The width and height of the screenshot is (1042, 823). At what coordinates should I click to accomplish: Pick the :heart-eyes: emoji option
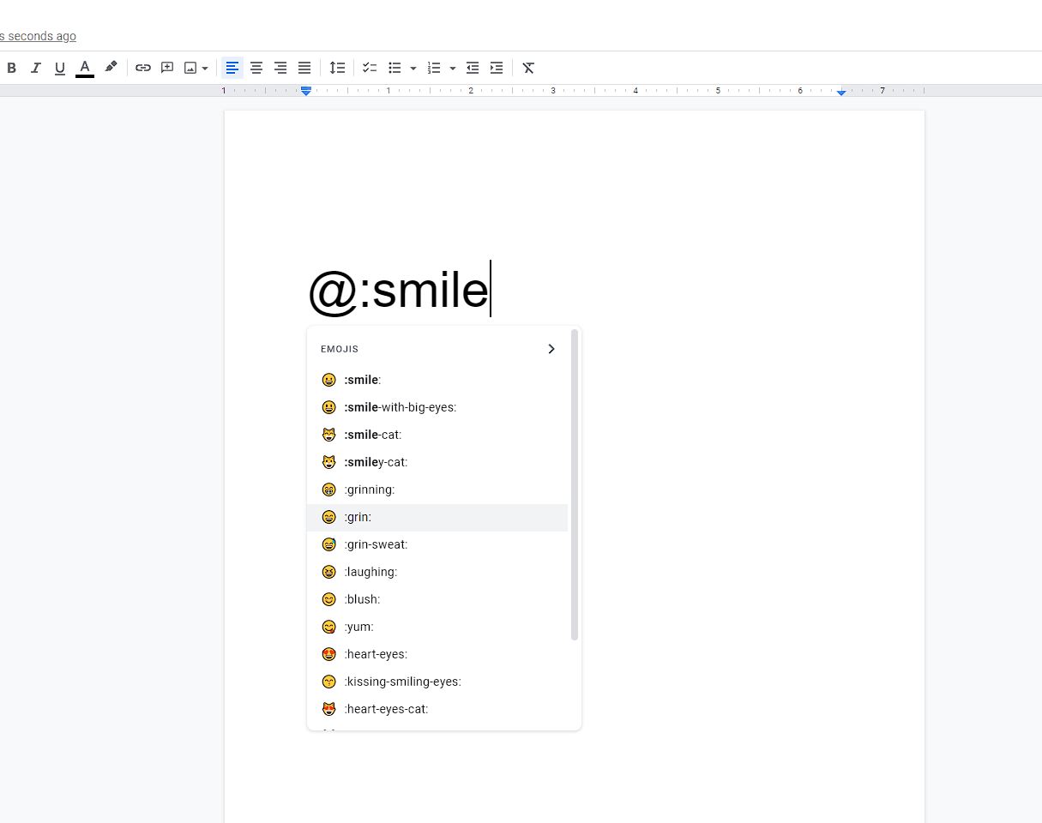point(437,654)
